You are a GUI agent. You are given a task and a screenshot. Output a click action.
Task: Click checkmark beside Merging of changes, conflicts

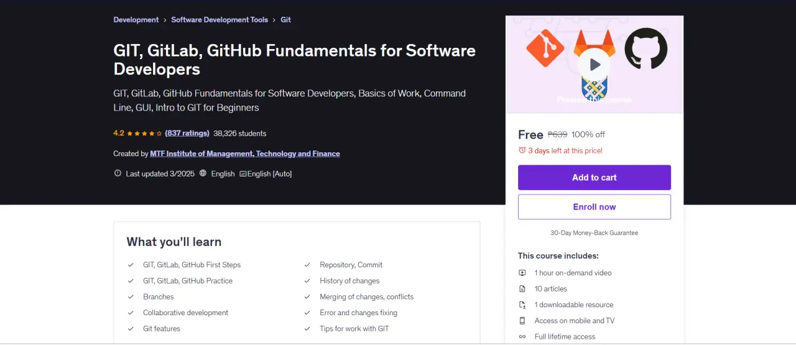pos(307,297)
